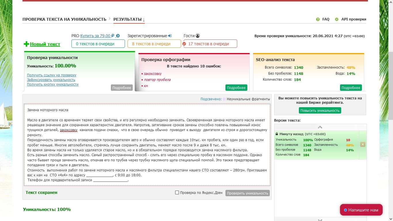Click the 17 текстов в очереди queue box
The image size is (393, 221).
(210, 44)
